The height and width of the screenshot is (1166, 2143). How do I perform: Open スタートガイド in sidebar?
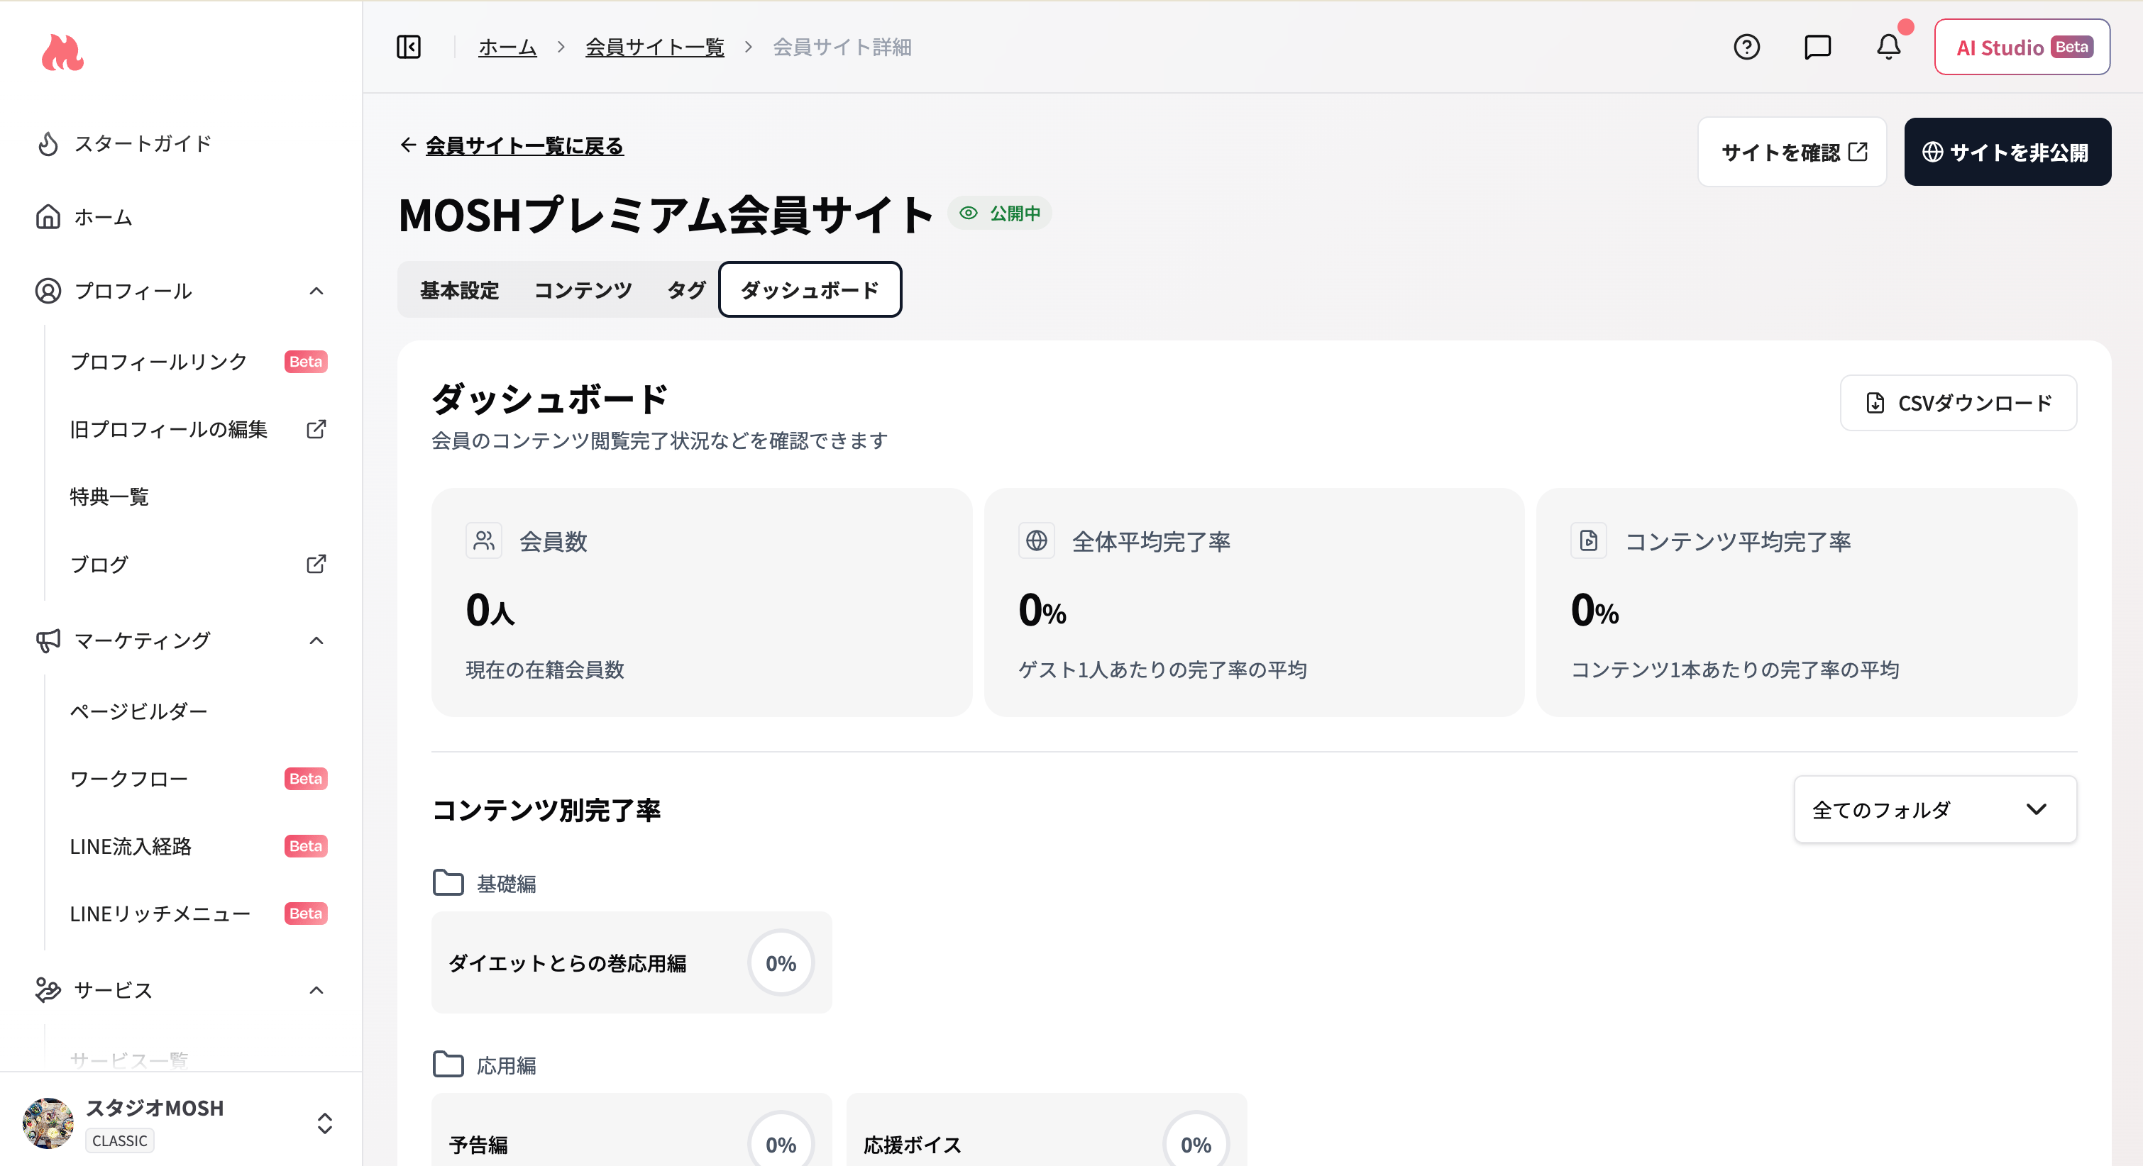click(143, 144)
